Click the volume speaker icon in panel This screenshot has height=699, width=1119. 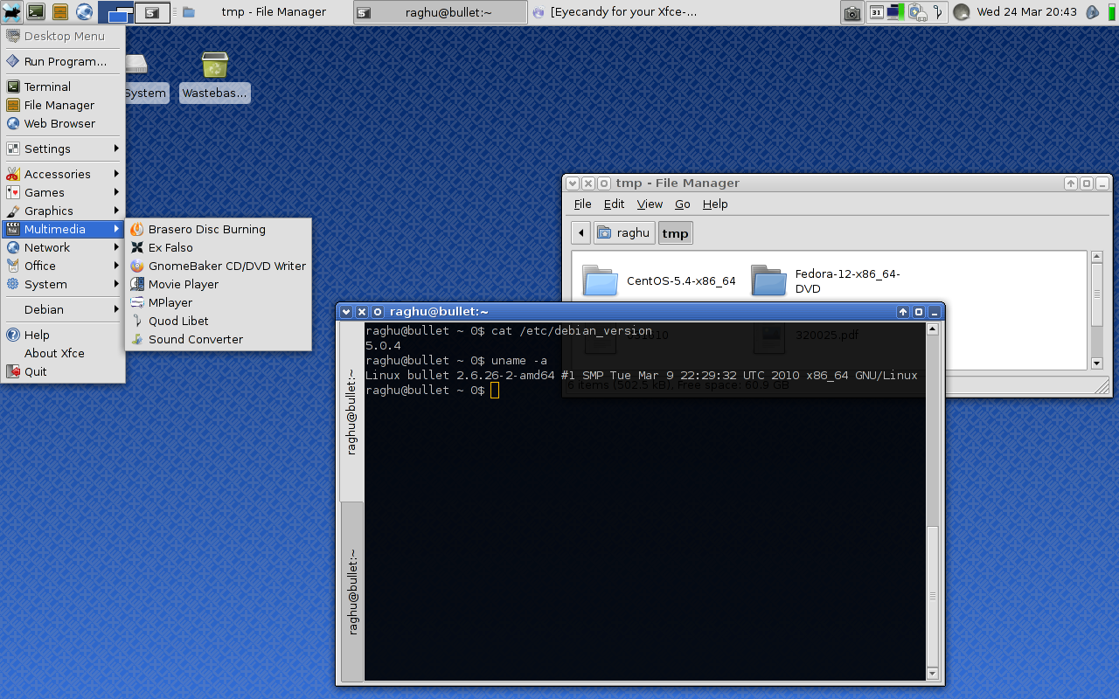pyautogui.click(x=1093, y=12)
